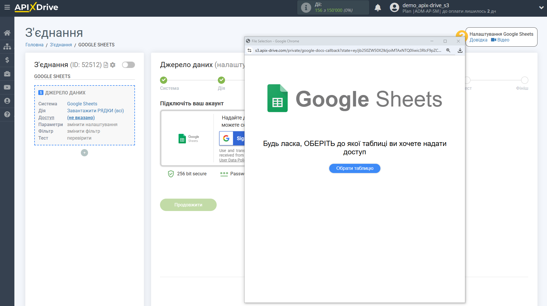Click the 'Обрати таблицю' button
547x306 pixels.
click(354, 168)
